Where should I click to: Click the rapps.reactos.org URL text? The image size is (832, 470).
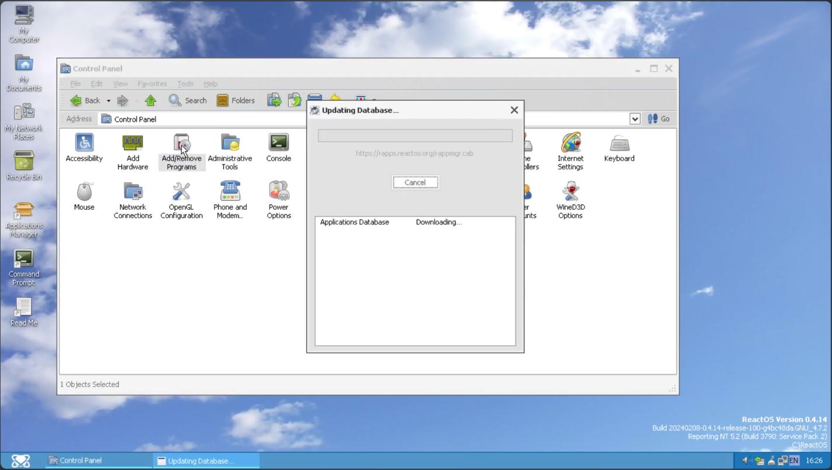[x=414, y=153]
